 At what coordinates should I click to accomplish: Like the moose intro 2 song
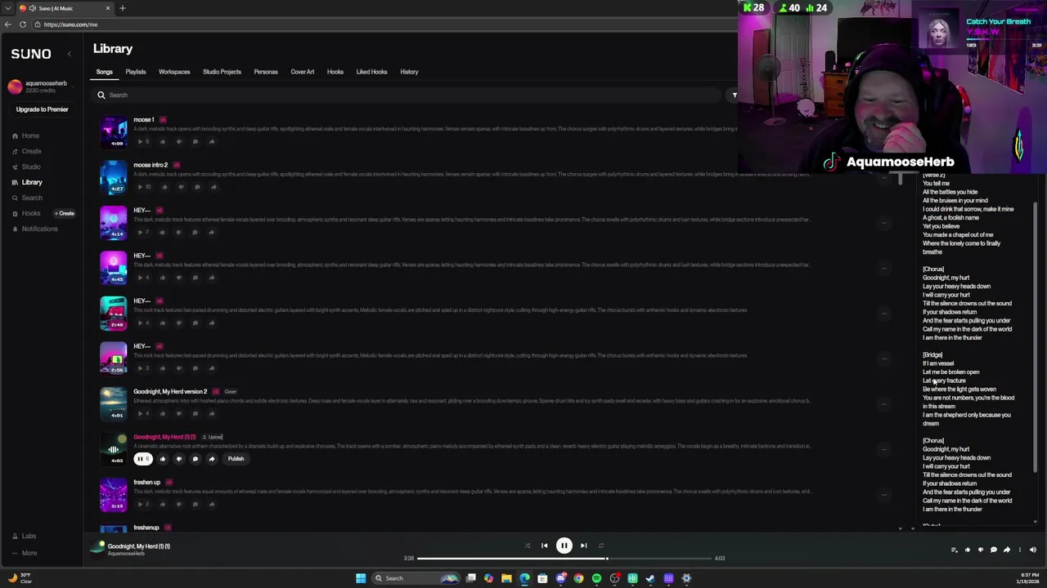click(164, 187)
